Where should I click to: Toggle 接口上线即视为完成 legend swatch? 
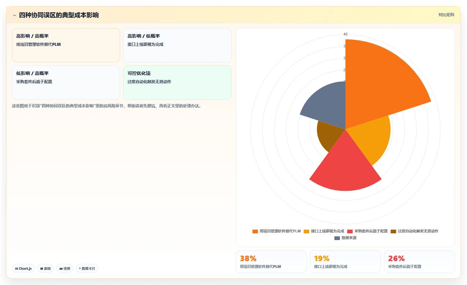[306, 231]
